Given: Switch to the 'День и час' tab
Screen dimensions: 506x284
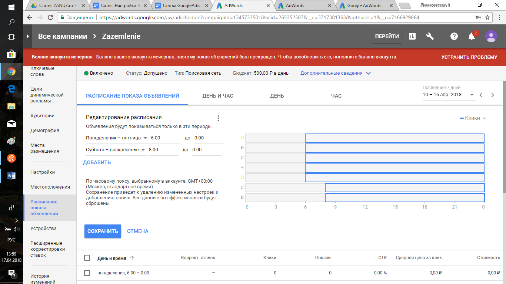Looking at the screenshot, I should 217,96.
